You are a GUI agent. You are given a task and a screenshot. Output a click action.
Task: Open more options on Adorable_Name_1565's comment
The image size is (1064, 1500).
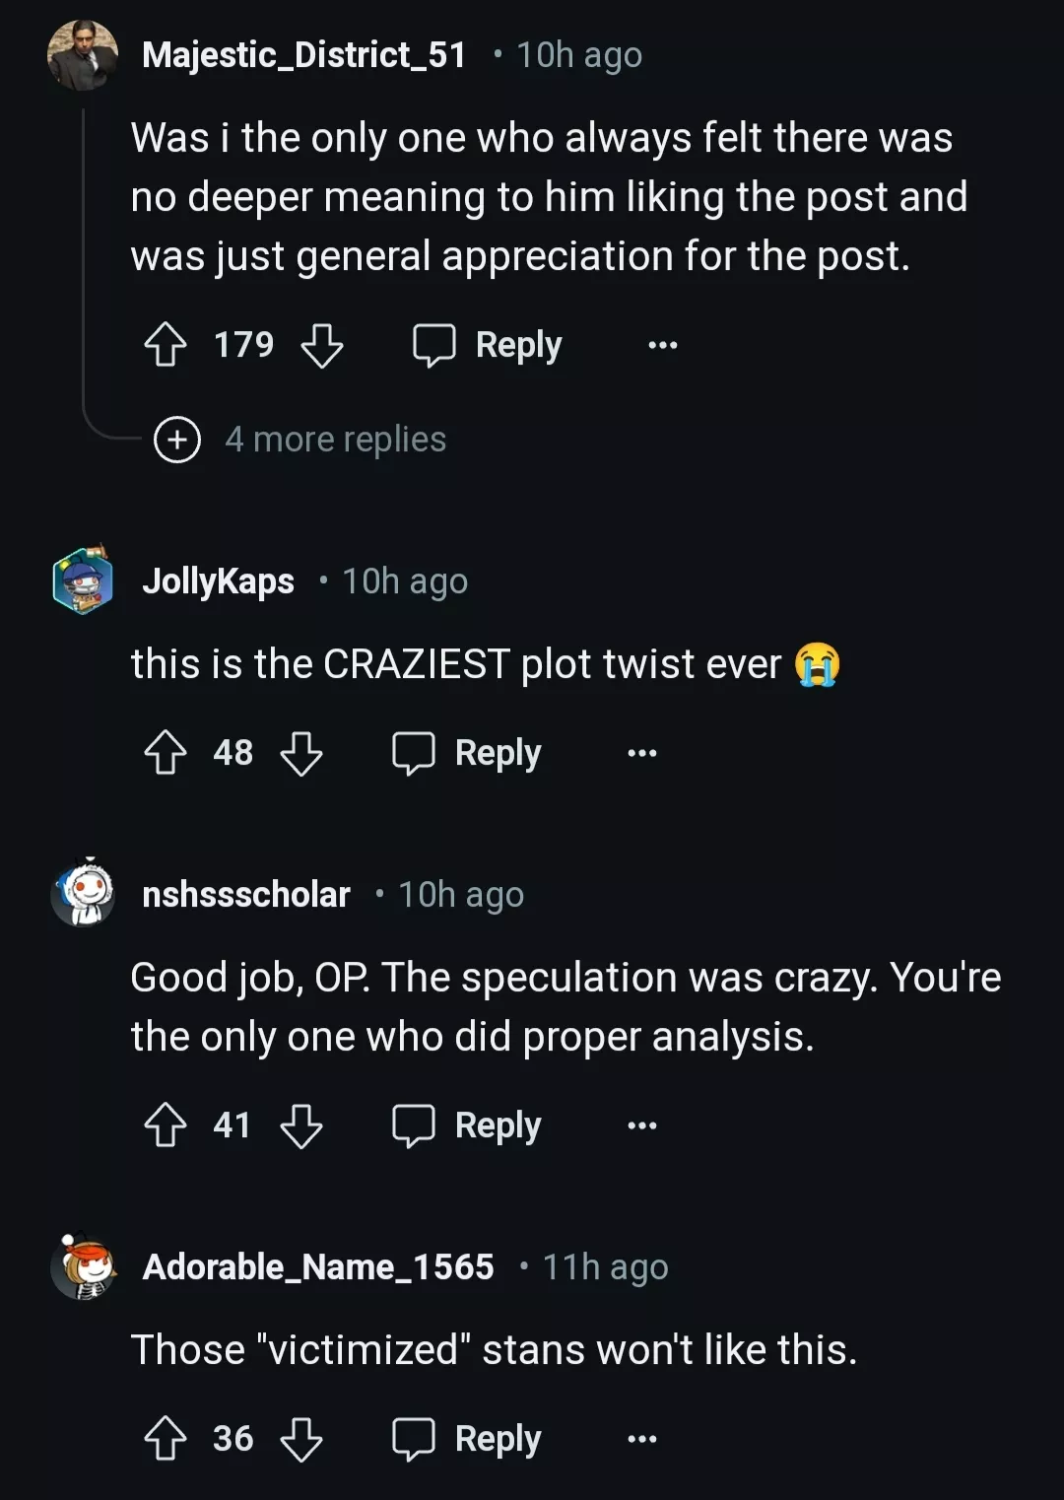coord(642,1439)
